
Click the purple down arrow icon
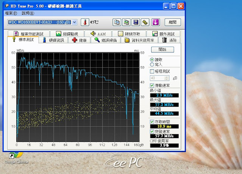coord(155,22)
